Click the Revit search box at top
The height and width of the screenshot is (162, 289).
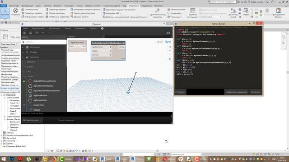coord(223,2)
